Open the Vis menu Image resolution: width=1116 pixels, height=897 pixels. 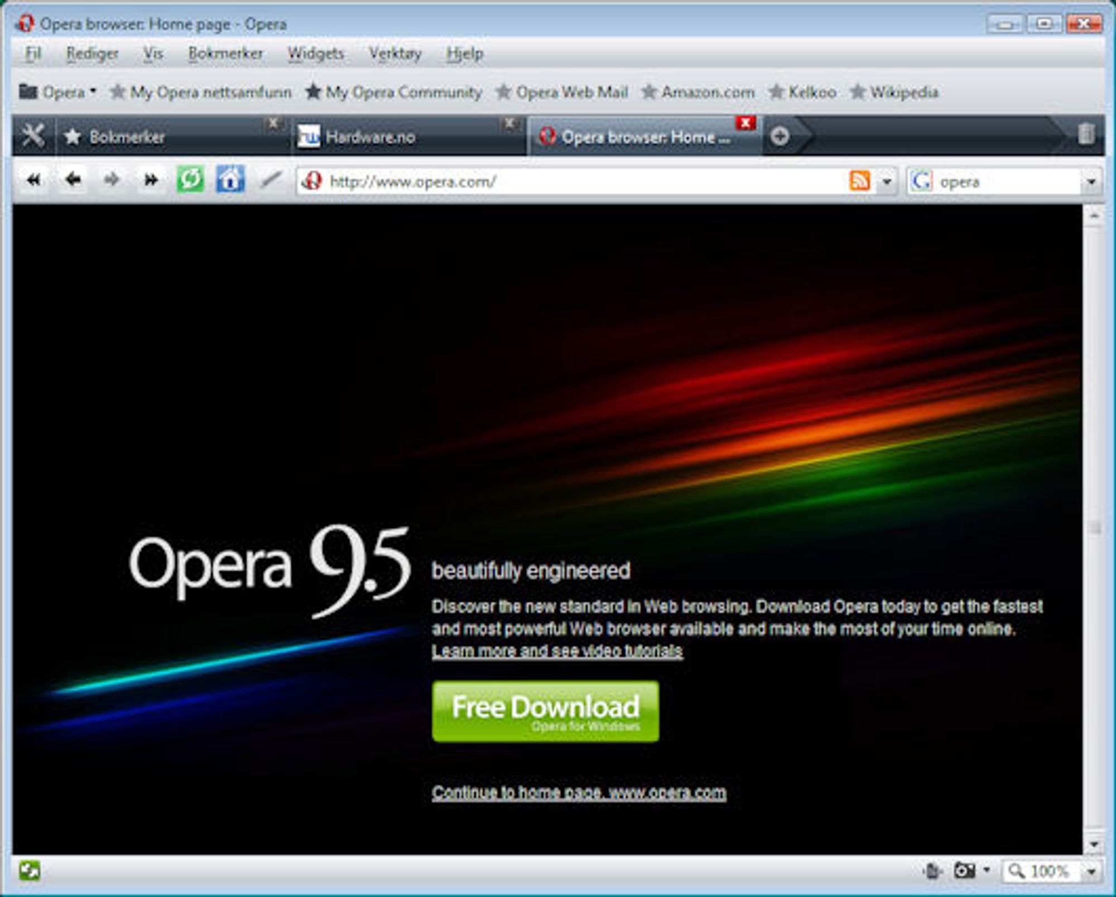pyautogui.click(x=153, y=54)
